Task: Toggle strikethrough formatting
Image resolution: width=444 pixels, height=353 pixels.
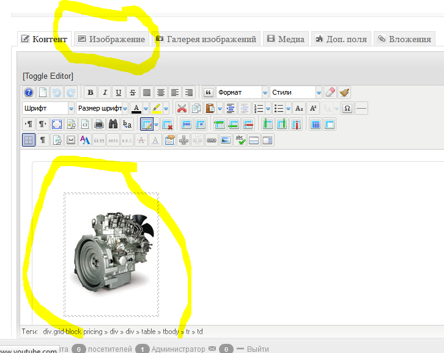Action: pos(133,92)
